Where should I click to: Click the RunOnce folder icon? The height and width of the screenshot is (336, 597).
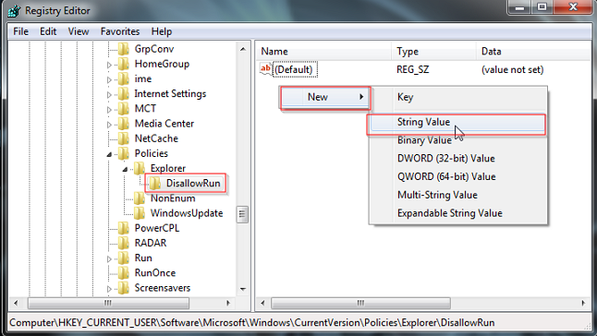click(123, 273)
